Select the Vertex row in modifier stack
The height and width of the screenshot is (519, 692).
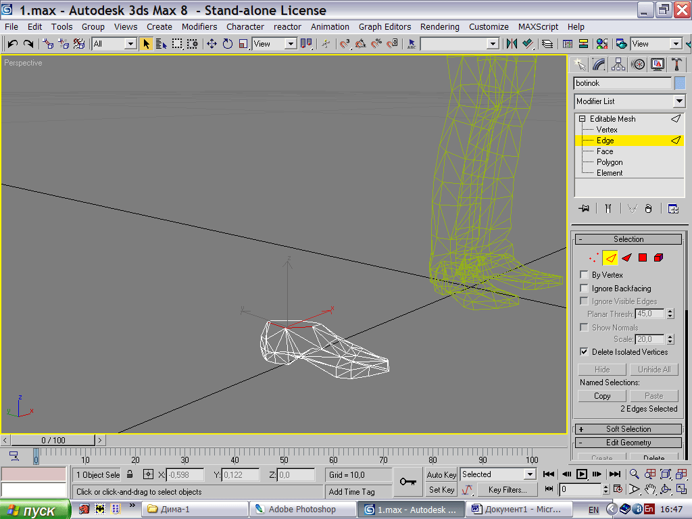click(x=607, y=130)
